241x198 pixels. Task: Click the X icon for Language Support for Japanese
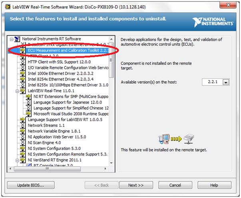pos(29,102)
